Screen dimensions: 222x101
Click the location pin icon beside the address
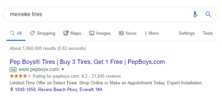pyautogui.click(x=12, y=90)
